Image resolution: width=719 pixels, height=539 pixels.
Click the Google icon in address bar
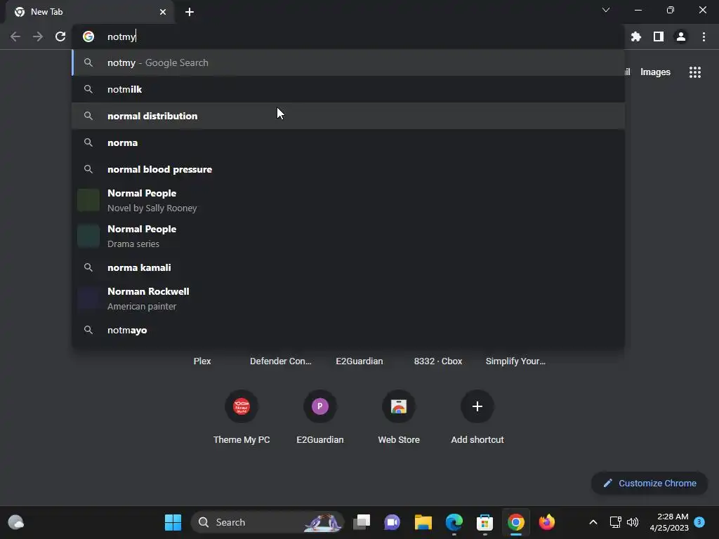point(88,36)
